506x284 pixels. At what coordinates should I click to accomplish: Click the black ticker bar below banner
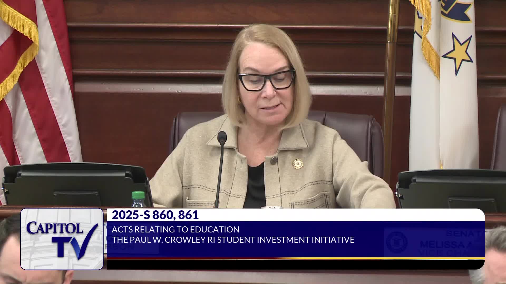point(295,265)
